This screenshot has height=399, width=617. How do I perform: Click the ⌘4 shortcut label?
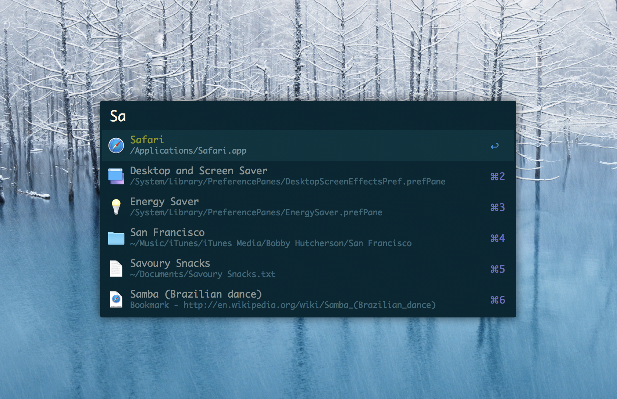point(497,238)
